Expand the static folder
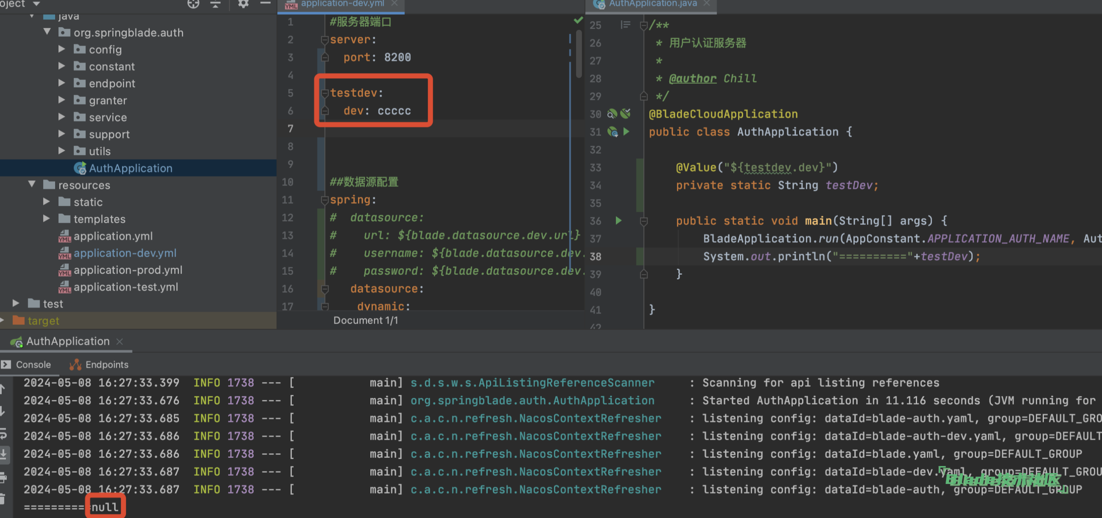Viewport: 1102px width, 518px height. pyautogui.click(x=46, y=202)
